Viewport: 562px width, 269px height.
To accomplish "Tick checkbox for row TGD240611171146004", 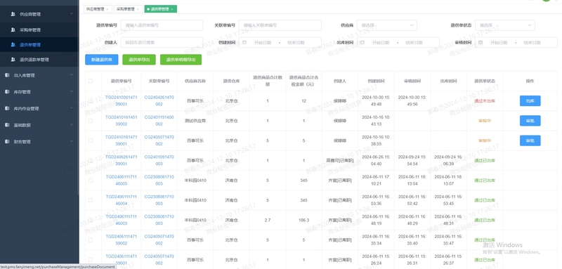I will [x=91, y=200].
